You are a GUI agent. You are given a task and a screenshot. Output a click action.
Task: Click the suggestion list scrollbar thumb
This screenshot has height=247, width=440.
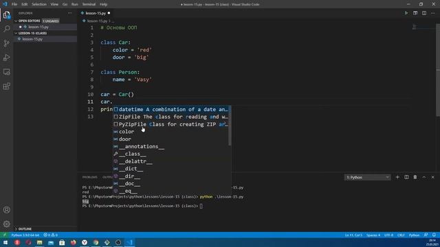[230, 126]
